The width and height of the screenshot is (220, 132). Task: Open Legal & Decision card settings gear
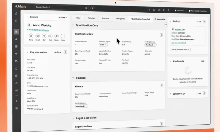[161, 124]
